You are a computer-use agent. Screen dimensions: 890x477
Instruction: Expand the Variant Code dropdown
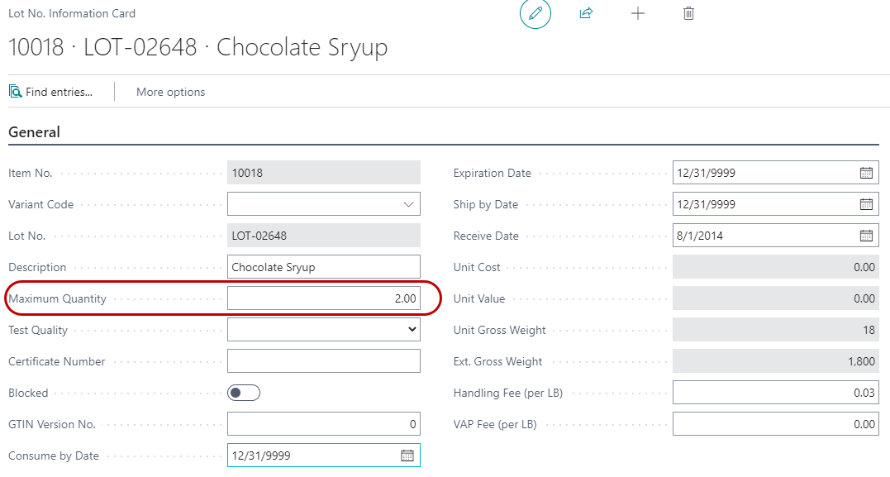[408, 204]
